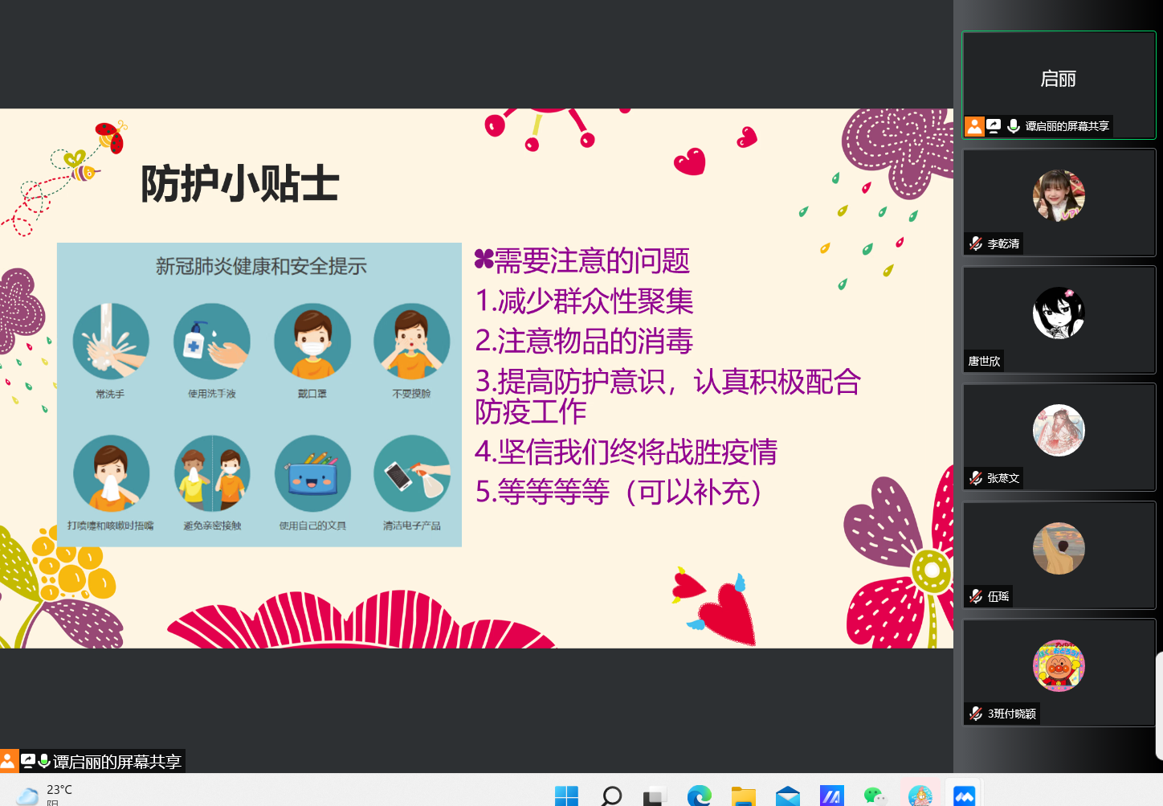Click the green microphone icon on 启丽's tile

click(x=1014, y=126)
